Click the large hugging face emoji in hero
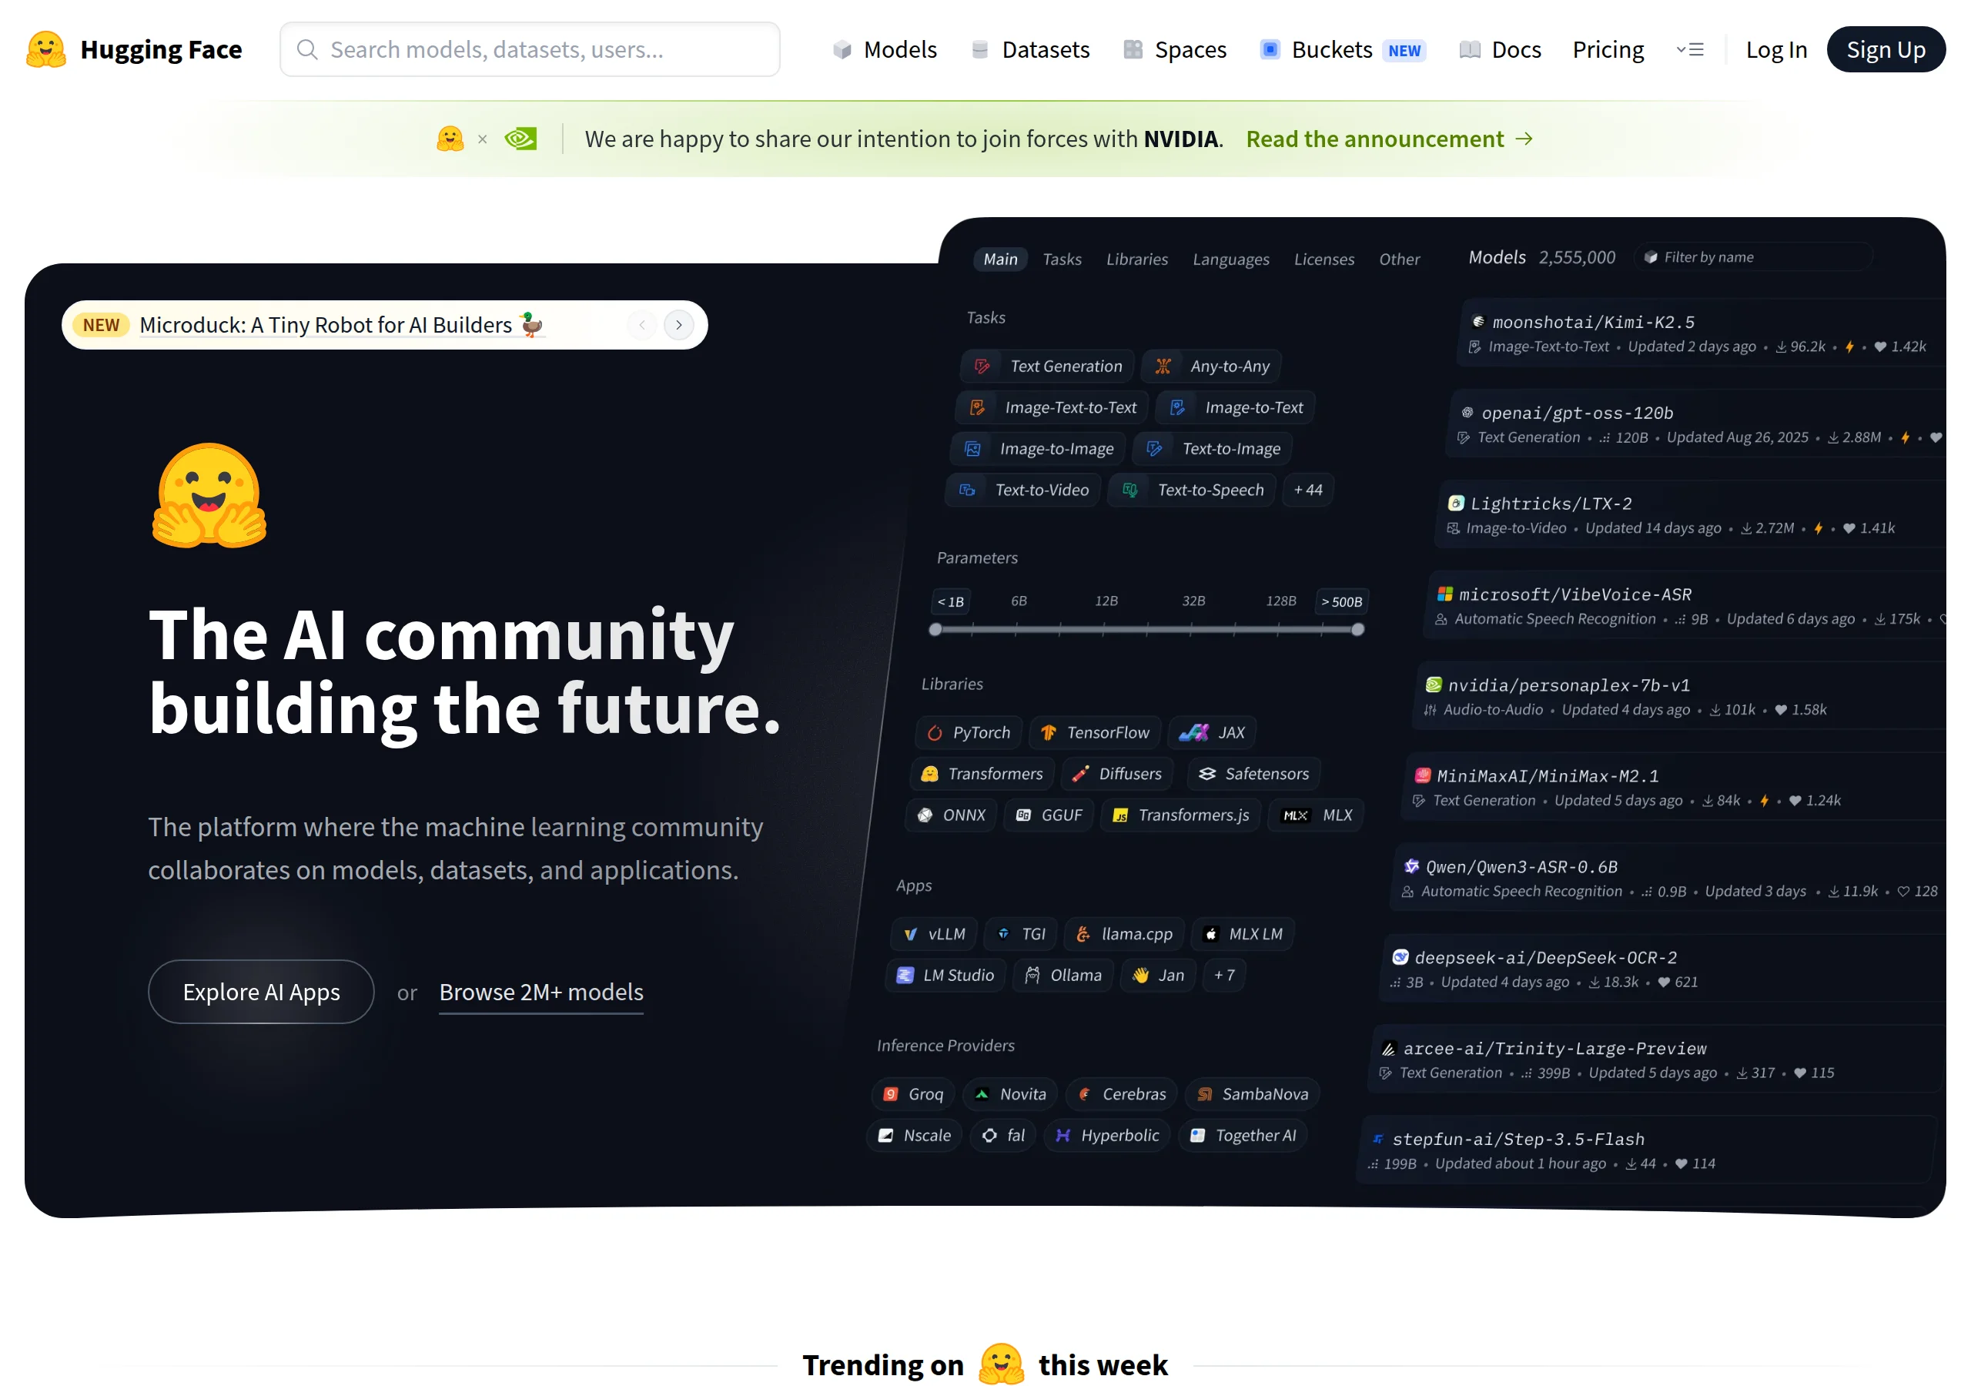The image size is (1971, 1386). coord(209,495)
